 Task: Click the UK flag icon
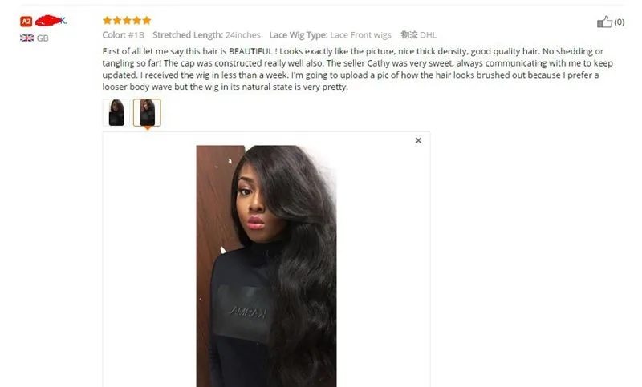(26, 38)
